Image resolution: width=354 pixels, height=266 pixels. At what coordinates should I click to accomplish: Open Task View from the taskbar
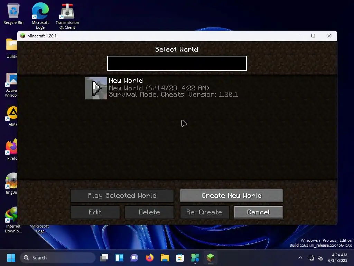(104, 258)
